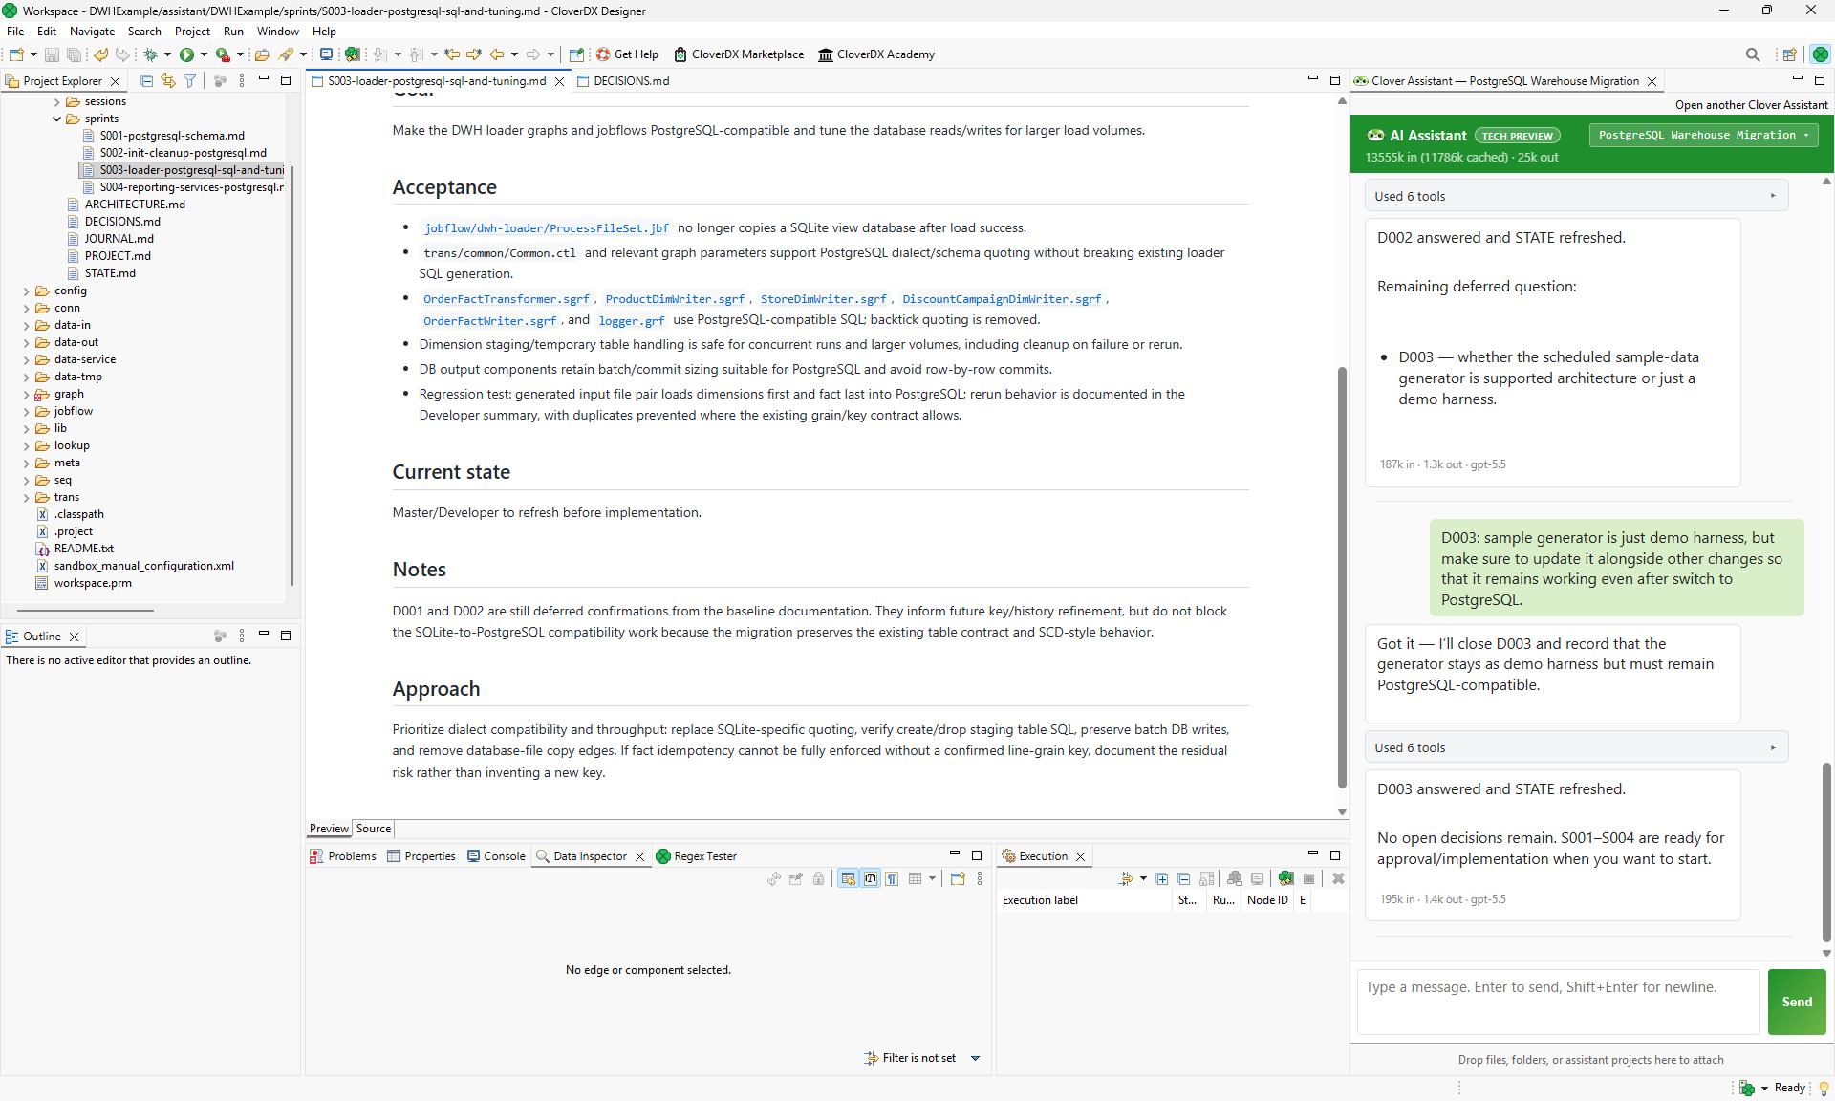This screenshot has height=1101, width=1835.
Task: Open CloverDX Marketplace
Action: [739, 54]
